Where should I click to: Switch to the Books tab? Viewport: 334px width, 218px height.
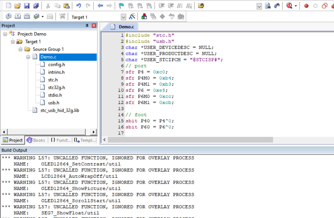[x=36, y=140]
